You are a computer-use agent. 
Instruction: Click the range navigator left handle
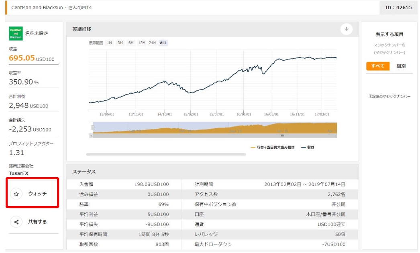tap(93, 128)
